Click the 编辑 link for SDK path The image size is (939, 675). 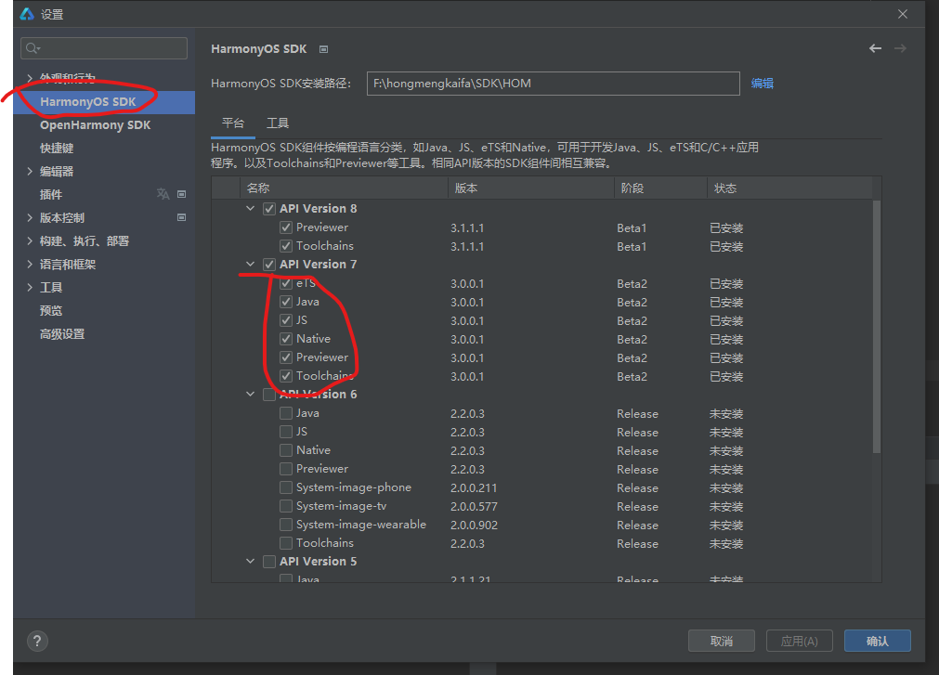(762, 84)
